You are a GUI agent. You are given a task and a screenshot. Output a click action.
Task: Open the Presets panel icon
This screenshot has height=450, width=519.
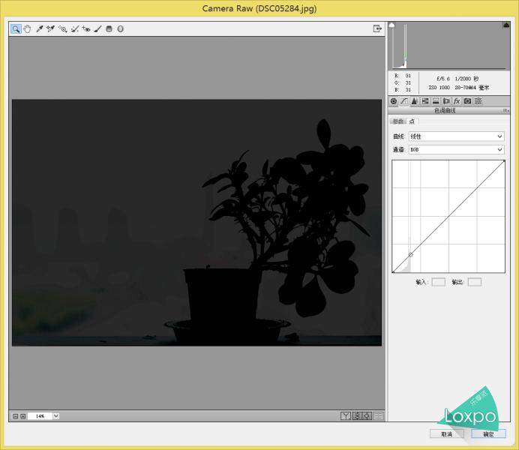pos(478,101)
